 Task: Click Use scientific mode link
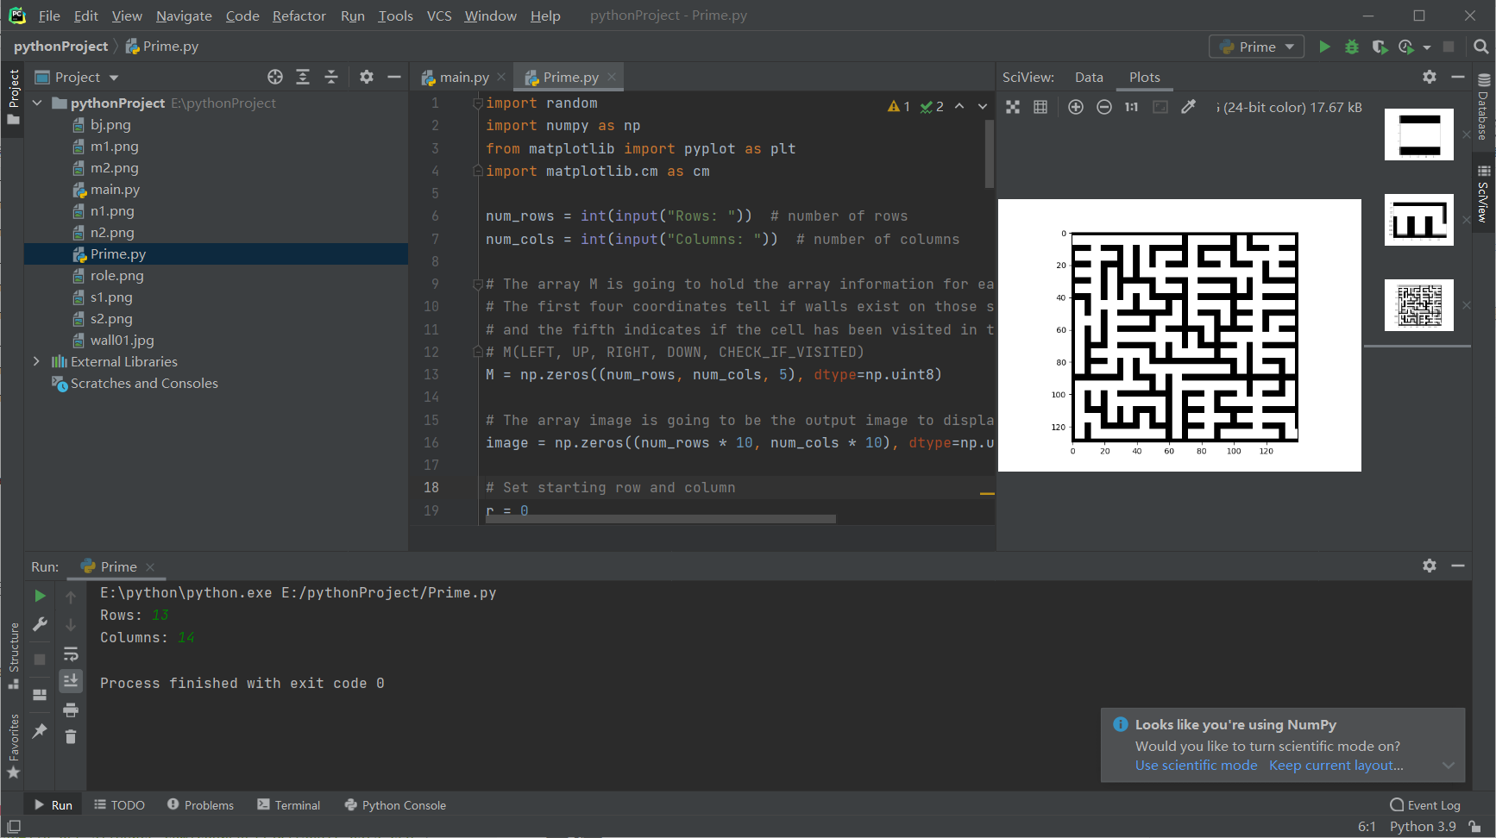[x=1196, y=766]
